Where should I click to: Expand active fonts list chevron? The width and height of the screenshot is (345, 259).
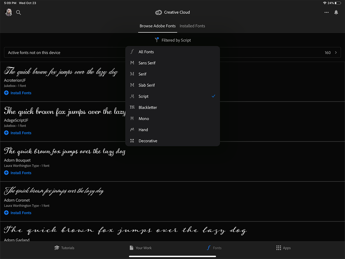[336, 53]
